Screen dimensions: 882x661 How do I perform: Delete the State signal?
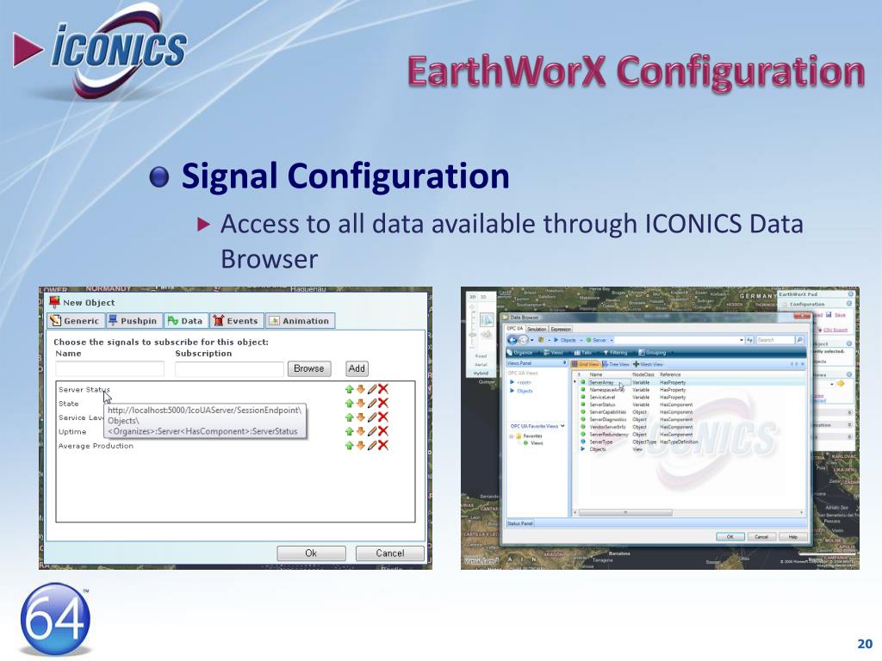click(383, 403)
